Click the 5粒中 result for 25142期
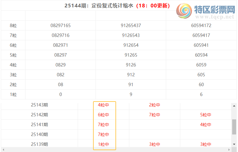The width and height of the screenshot is (238, 152). coord(206,115)
